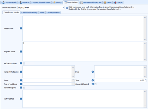The image size is (148, 109).
Task: Open the Show Consultation date dropdown
Action: click(x=64, y=8)
